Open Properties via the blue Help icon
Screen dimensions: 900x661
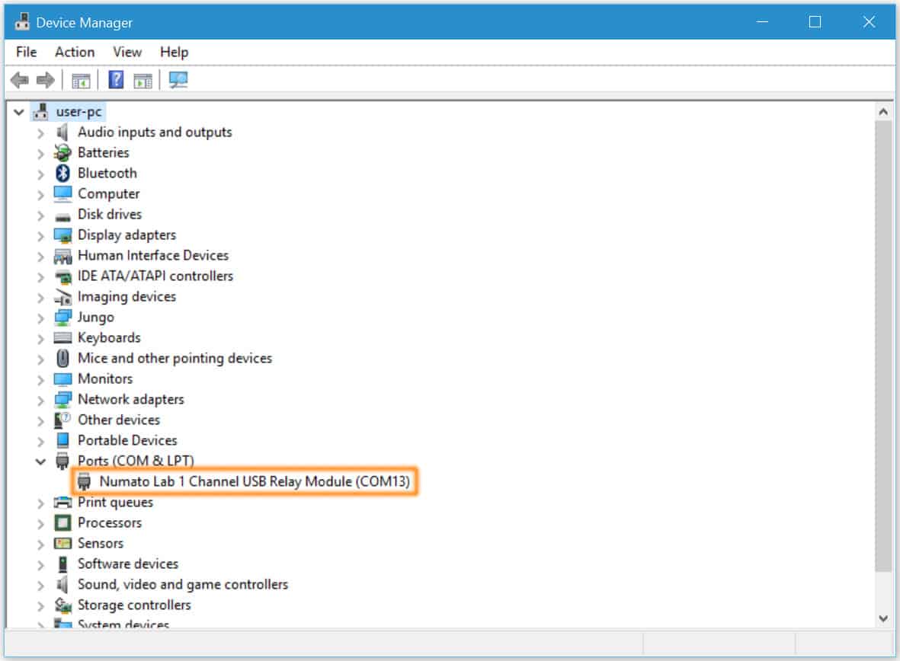(116, 80)
